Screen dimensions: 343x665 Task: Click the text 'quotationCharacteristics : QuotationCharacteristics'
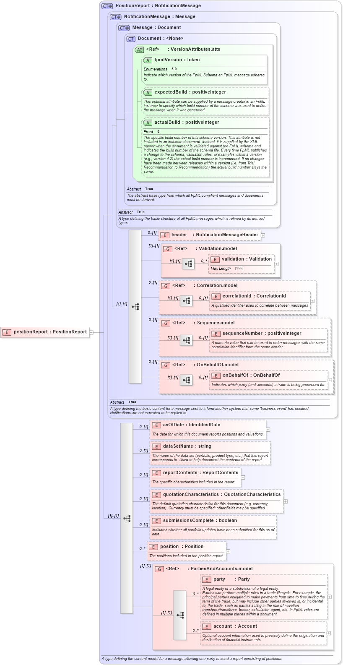(222, 495)
